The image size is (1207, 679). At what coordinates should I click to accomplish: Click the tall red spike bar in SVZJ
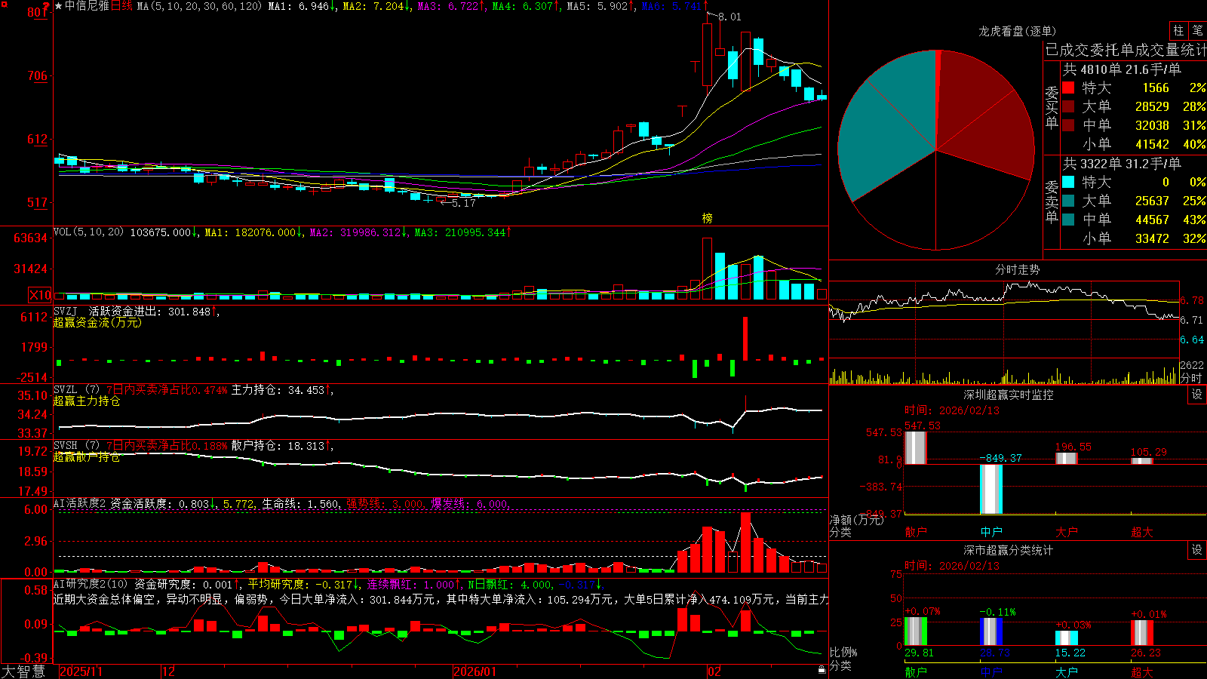pos(745,339)
